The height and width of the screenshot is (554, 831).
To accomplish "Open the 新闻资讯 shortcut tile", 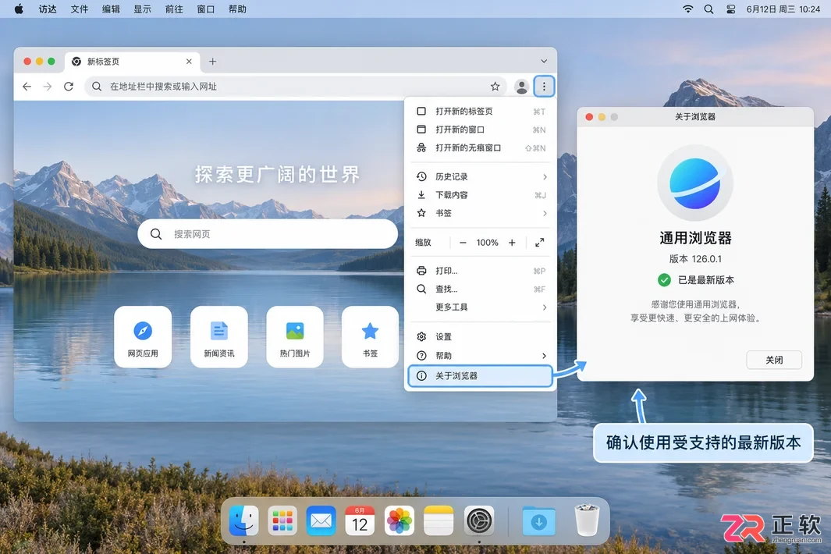I will tap(219, 336).
